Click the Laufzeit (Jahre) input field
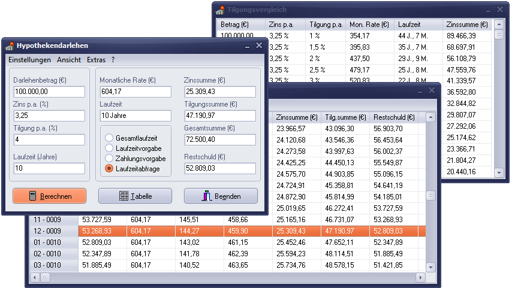Image resolution: width=512 pixels, height=288 pixels. (49, 168)
